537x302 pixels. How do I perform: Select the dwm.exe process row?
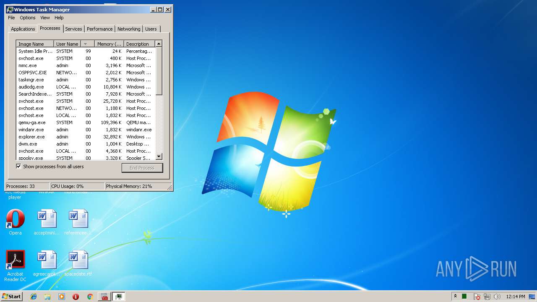tap(86, 144)
